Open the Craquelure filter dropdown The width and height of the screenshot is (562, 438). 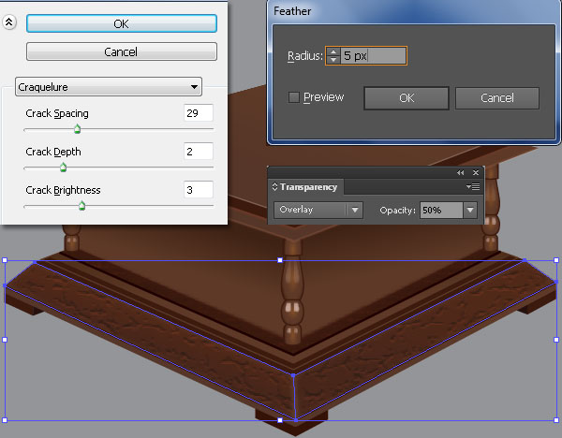click(x=109, y=87)
